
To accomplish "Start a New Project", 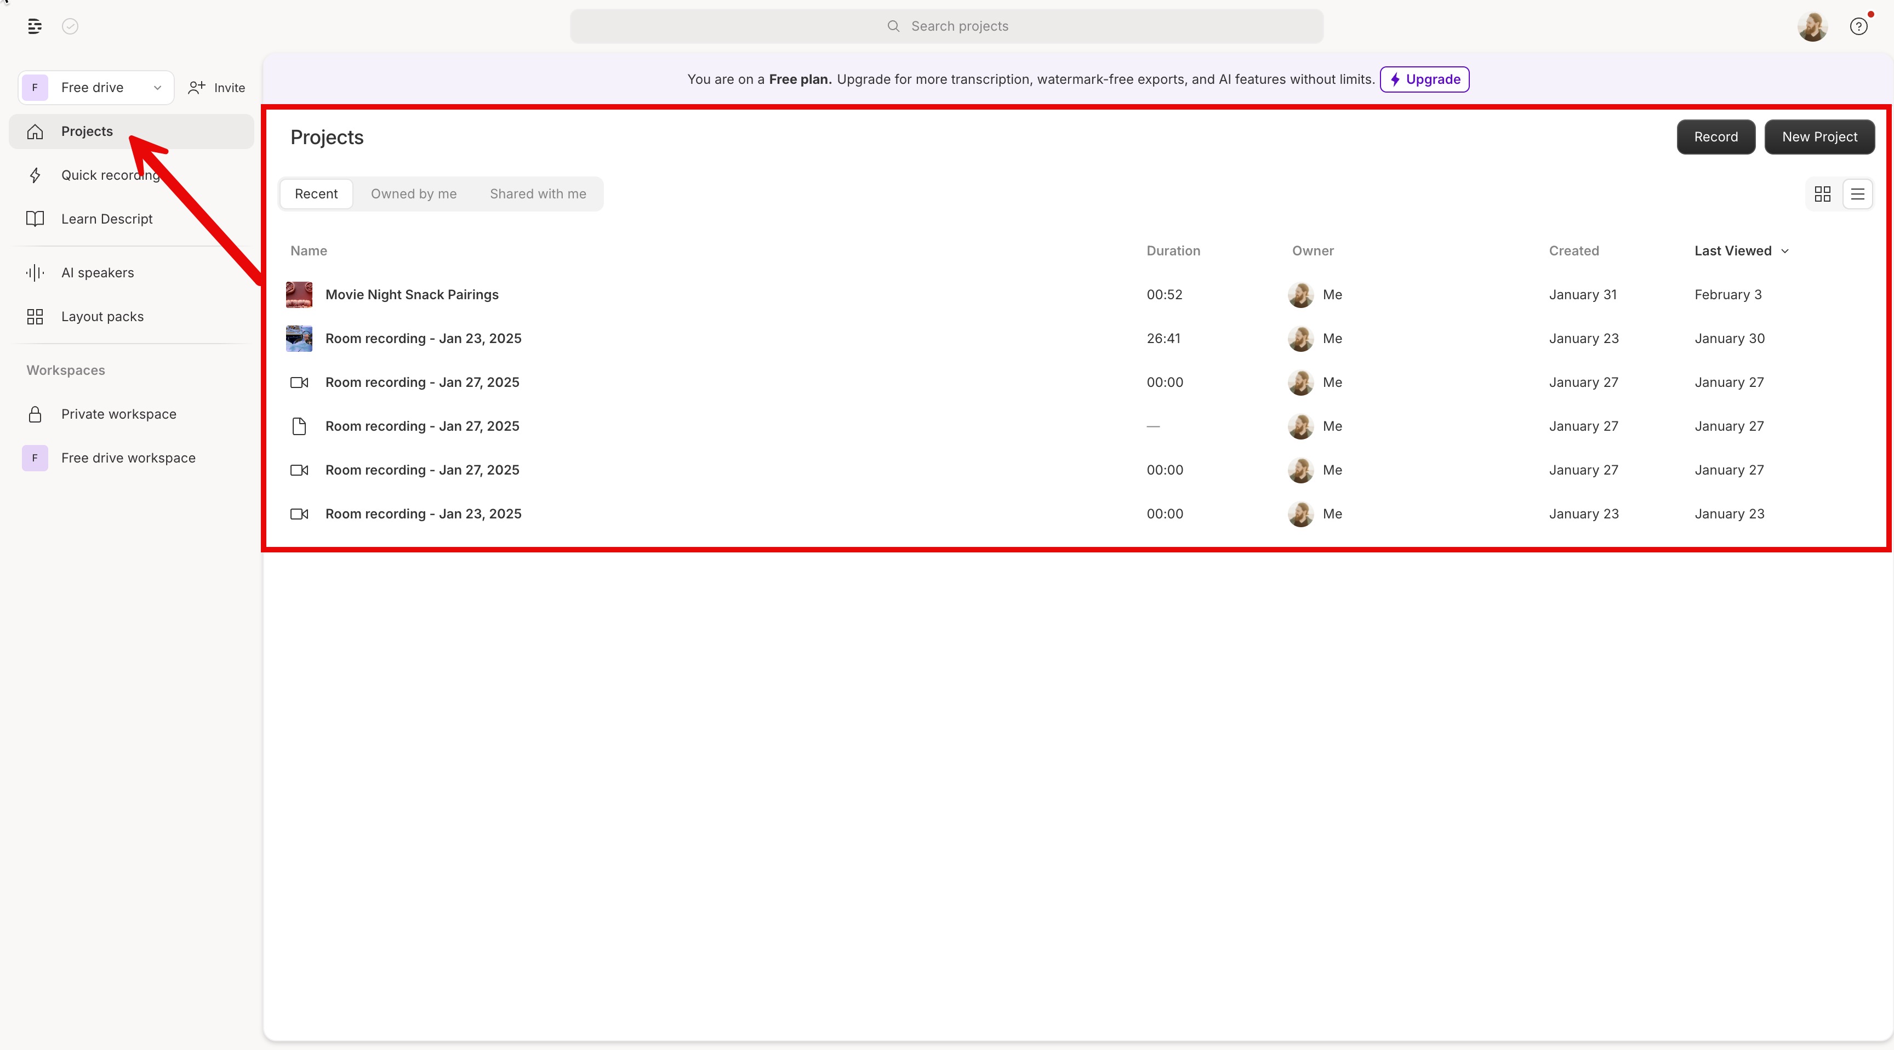I will tap(1819, 137).
